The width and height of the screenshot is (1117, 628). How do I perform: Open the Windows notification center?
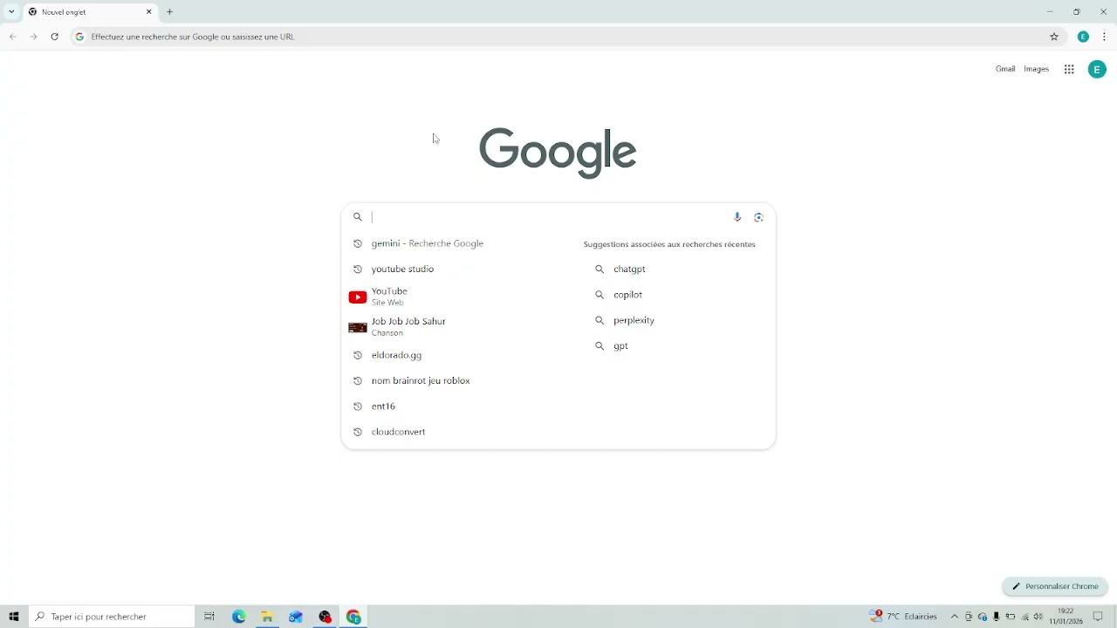pos(1099,617)
